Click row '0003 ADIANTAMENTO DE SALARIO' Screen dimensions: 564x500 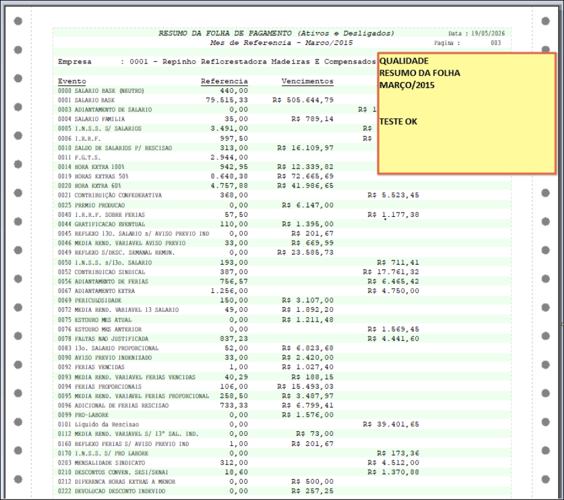click(x=105, y=110)
